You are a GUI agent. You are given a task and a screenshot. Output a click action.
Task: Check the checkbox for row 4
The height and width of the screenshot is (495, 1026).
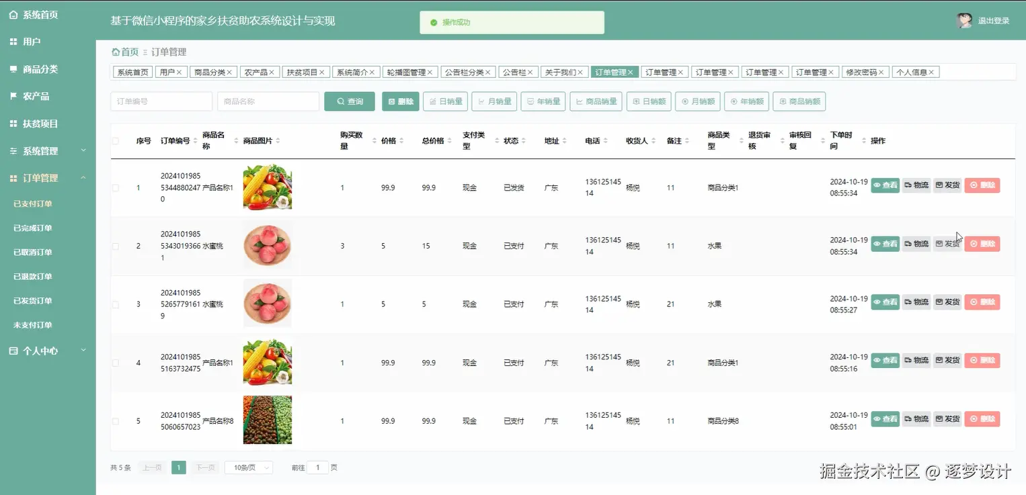pyautogui.click(x=116, y=363)
